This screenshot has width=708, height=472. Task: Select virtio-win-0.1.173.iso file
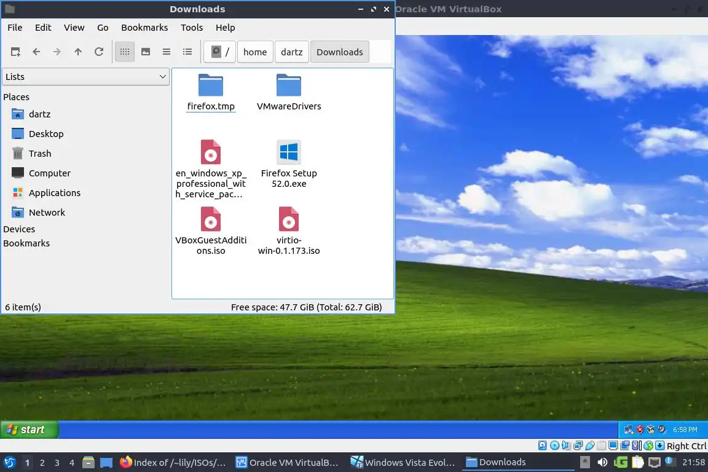[x=289, y=231]
